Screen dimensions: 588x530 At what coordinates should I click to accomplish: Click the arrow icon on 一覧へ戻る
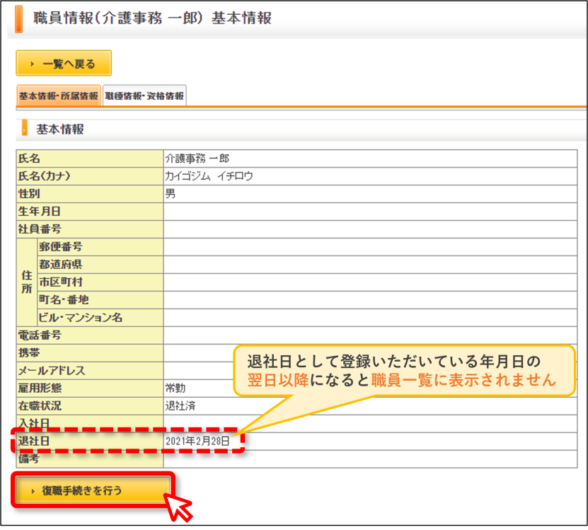point(33,64)
